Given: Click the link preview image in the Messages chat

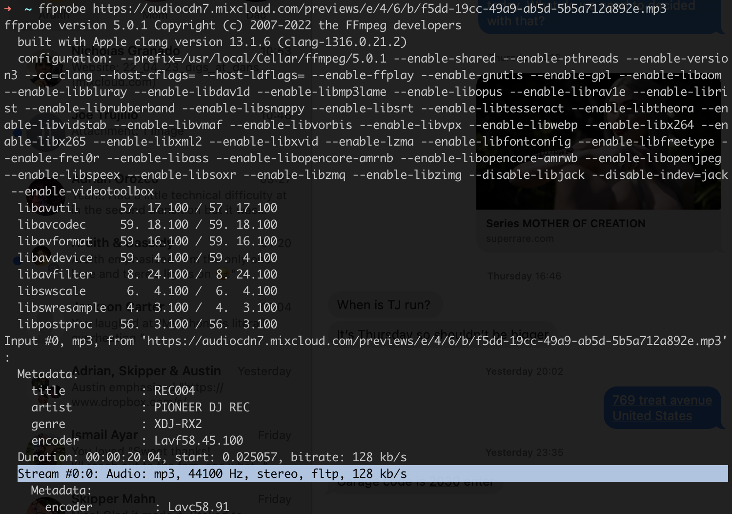Looking at the screenshot, I should click(x=599, y=142).
